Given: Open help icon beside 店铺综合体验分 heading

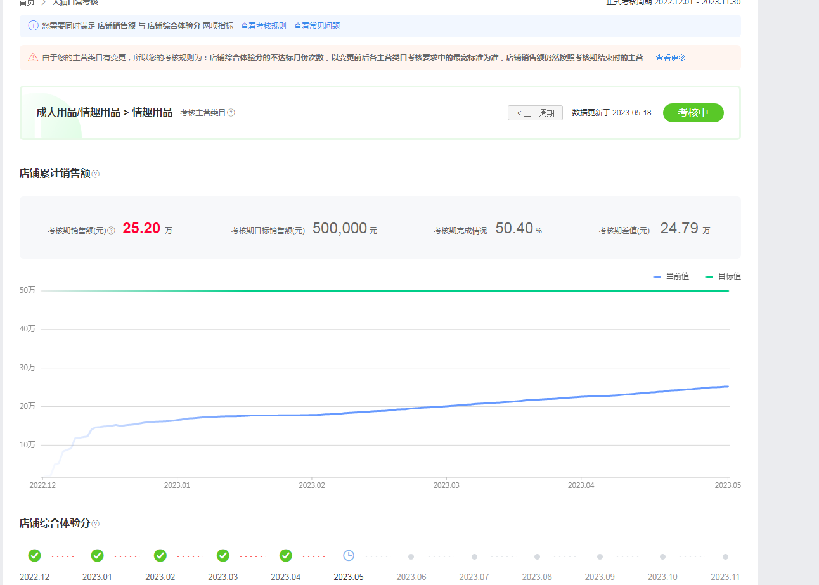Looking at the screenshot, I should tap(96, 524).
